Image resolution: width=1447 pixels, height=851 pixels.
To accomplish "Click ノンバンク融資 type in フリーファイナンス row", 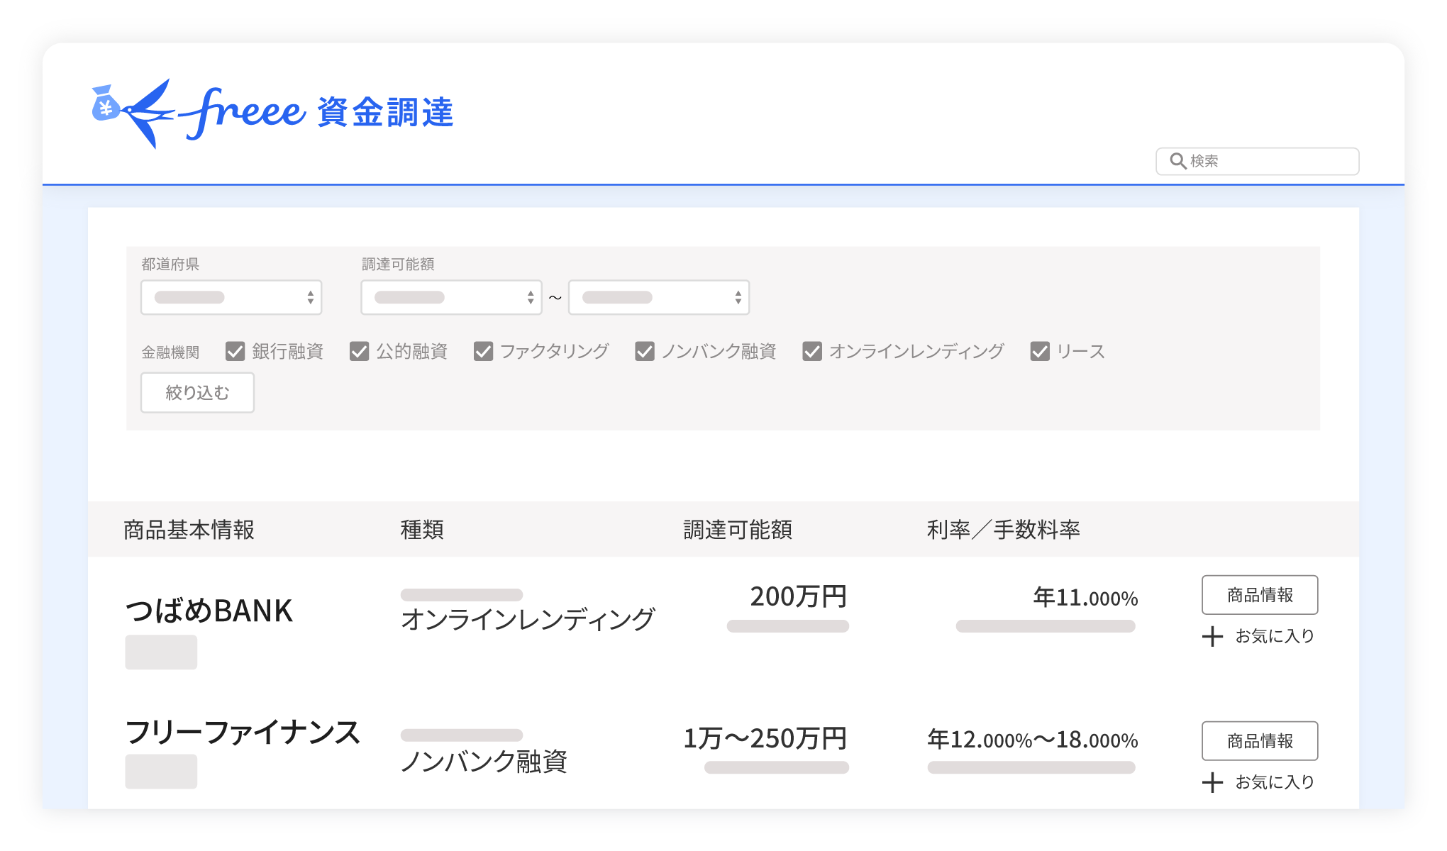I will coord(484,762).
